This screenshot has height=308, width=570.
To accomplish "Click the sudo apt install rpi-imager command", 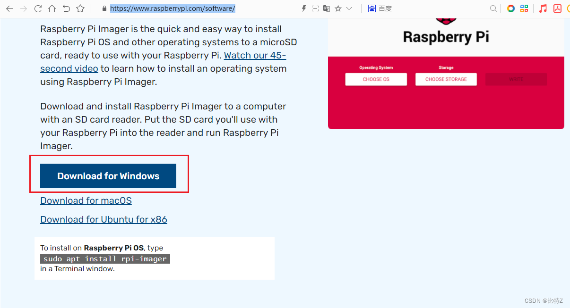I will pyautogui.click(x=105, y=258).
